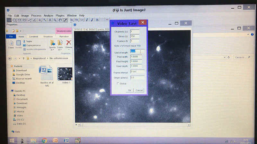Click the Origin (pixels) field

[x=137, y=77]
